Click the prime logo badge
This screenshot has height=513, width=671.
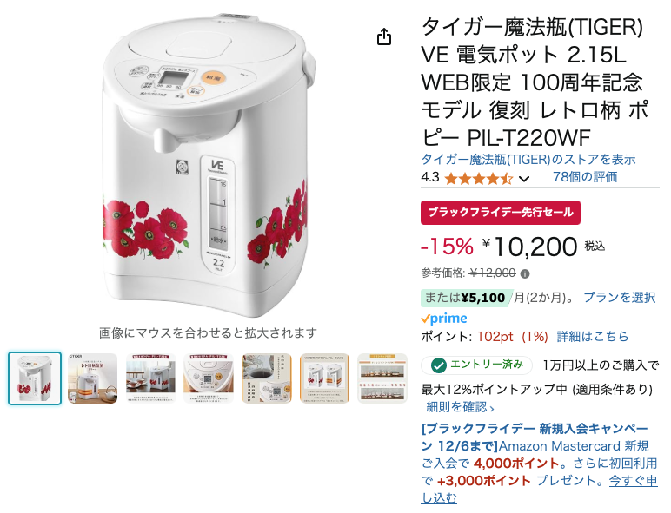[x=444, y=319]
